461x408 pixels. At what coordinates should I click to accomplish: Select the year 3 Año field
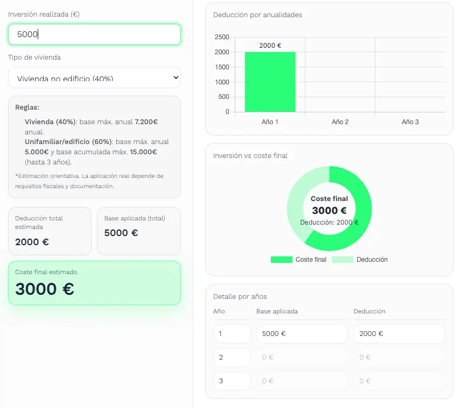[x=232, y=381]
